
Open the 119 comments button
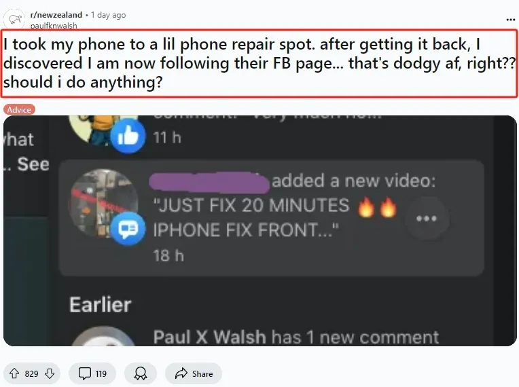click(92, 373)
